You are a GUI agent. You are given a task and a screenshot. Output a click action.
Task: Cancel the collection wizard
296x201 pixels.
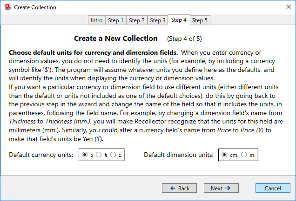point(273,188)
